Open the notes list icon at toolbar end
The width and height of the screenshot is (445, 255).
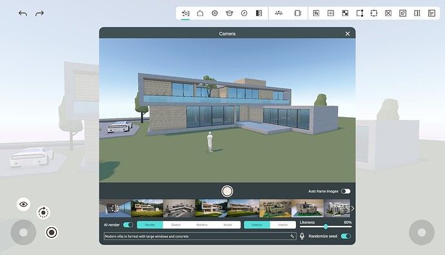431,14
